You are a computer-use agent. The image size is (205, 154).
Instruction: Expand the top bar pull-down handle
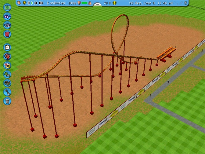(98, 4)
